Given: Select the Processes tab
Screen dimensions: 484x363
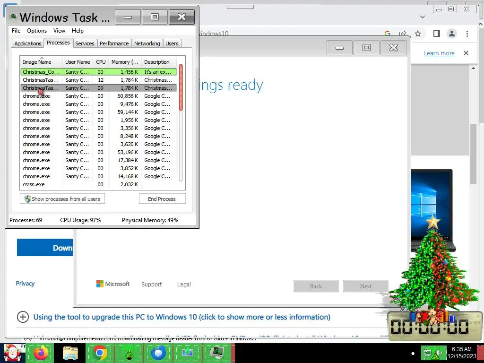Looking at the screenshot, I should pyautogui.click(x=58, y=43).
